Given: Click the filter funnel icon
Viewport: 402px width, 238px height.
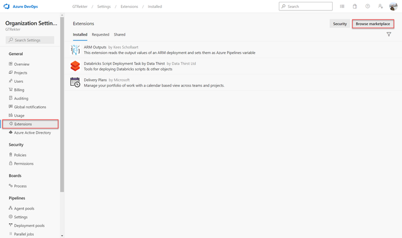Looking at the screenshot, I should tap(388, 34).
